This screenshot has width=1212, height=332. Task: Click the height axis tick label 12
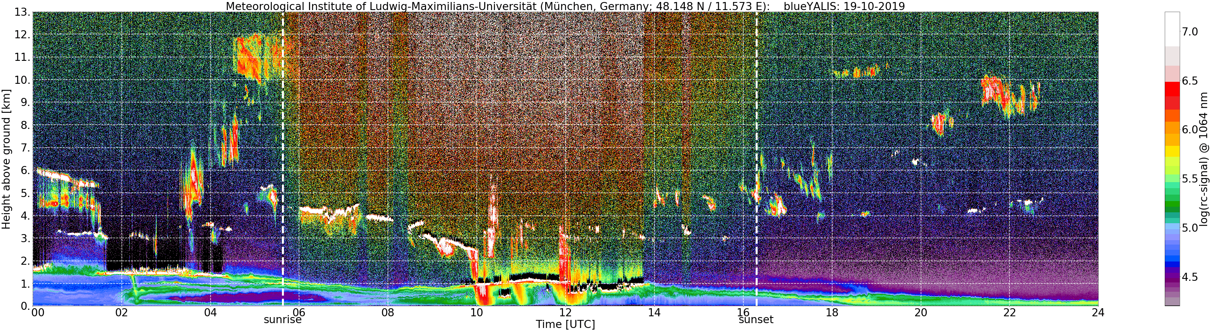pos(22,35)
